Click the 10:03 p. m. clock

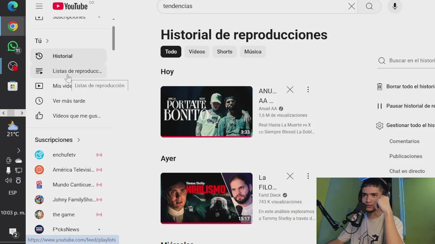13,213
